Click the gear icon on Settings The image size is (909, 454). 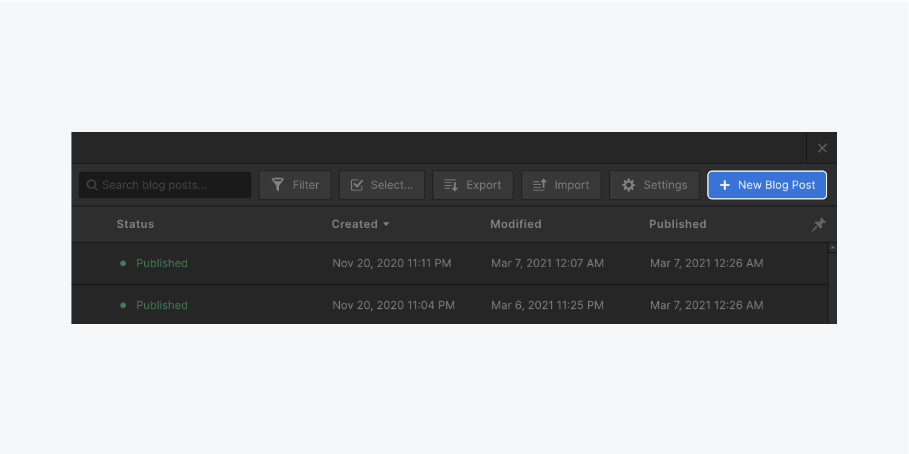click(x=629, y=185)
